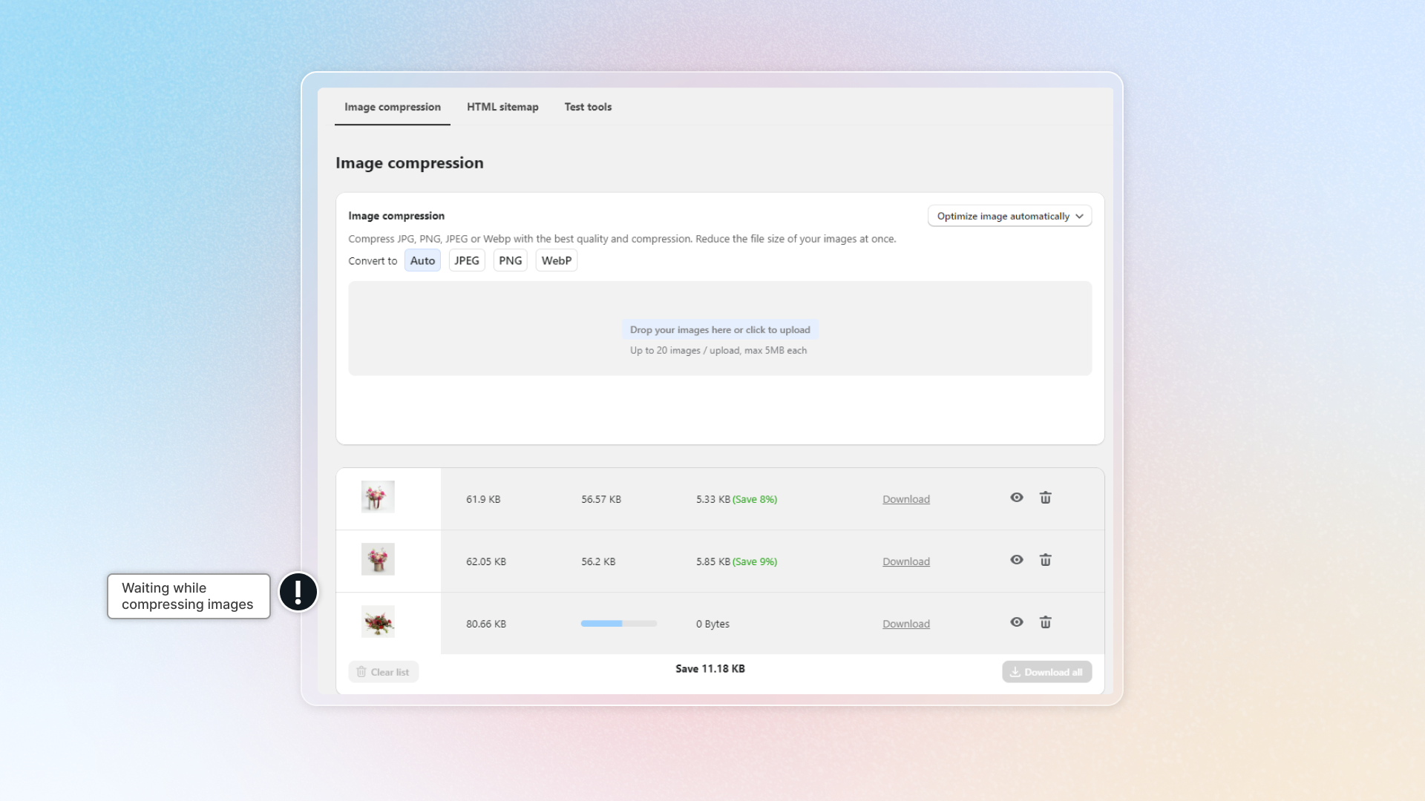
Task: Click Download link for 80.66 KB image
Action: coord(905,624)
